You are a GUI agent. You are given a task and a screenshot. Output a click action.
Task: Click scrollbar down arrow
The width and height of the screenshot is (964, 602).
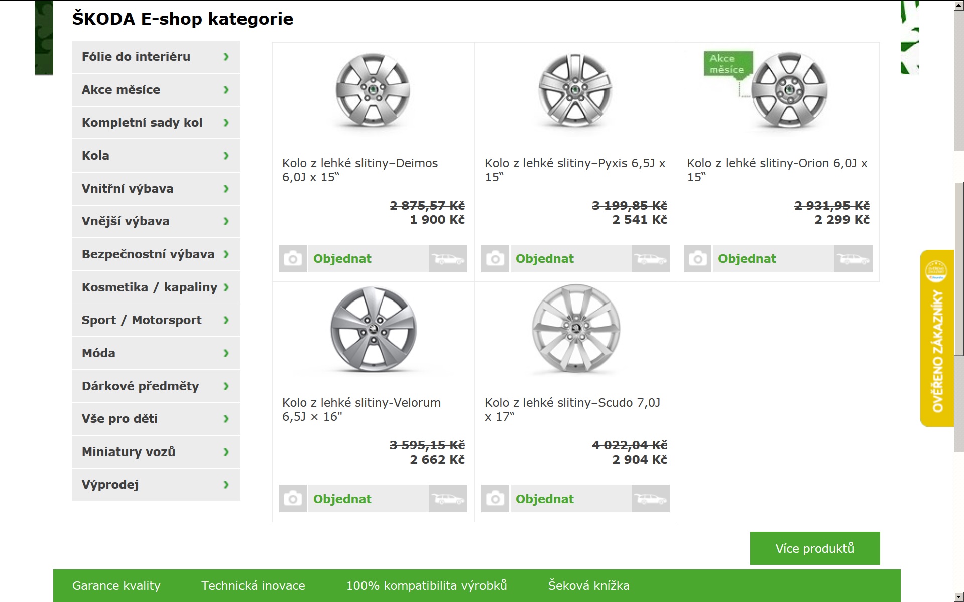[959, 597]
